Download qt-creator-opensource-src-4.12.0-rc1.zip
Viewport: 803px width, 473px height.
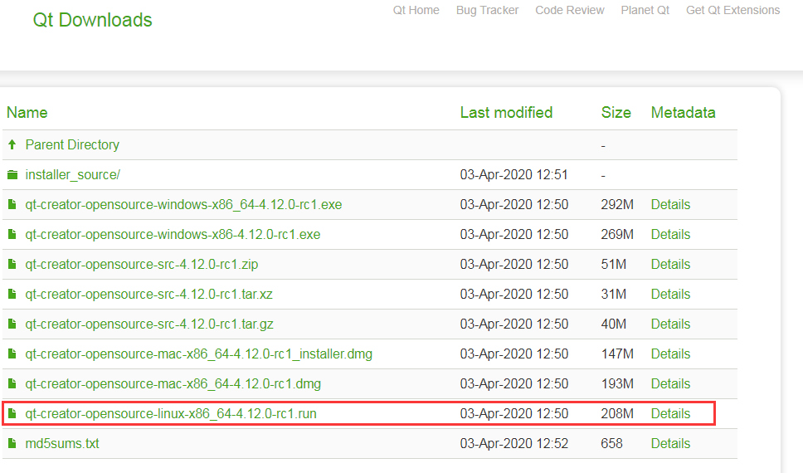[x=141, y=264]
